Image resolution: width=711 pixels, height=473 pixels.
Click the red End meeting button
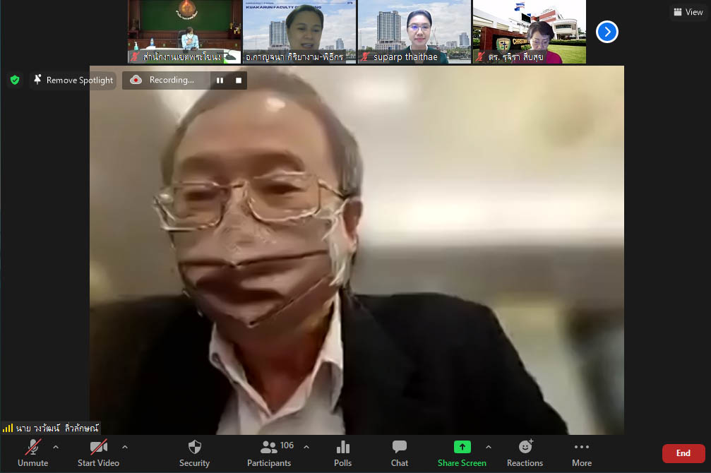pyautogui.click(x=683, y=453)
